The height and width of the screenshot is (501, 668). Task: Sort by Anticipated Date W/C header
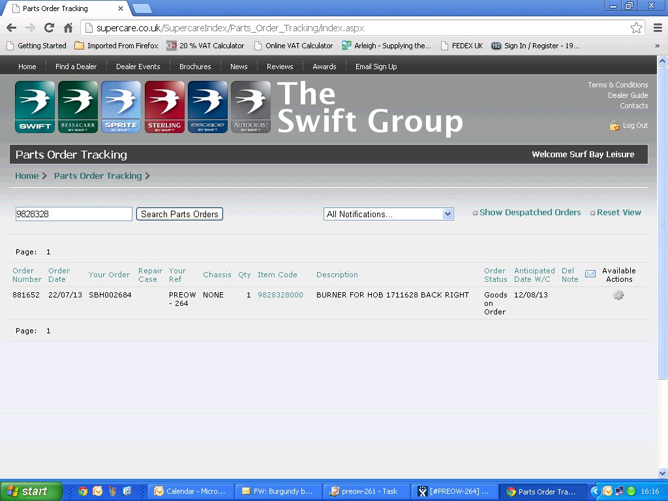click(x=534, y=275)
